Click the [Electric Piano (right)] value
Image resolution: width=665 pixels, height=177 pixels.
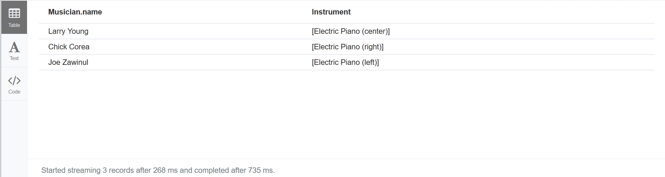click(348, 47)
